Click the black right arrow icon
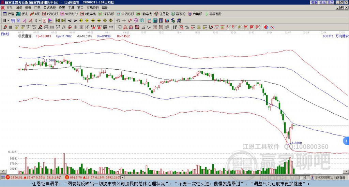 pyautogui.click(x=75, y=21)
